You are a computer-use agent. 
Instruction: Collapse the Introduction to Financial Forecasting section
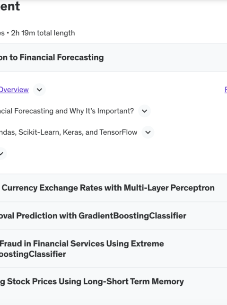pos(113,58)
